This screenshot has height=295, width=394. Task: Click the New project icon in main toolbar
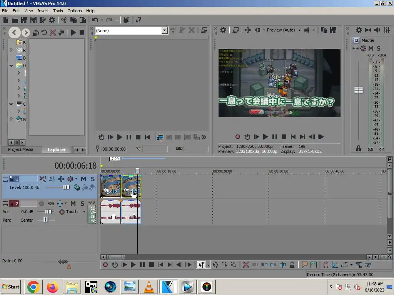pyautogui.click(x=6, y=20)
